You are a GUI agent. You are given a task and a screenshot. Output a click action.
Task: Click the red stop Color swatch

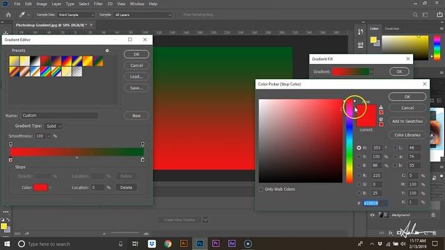pos(40,187)
